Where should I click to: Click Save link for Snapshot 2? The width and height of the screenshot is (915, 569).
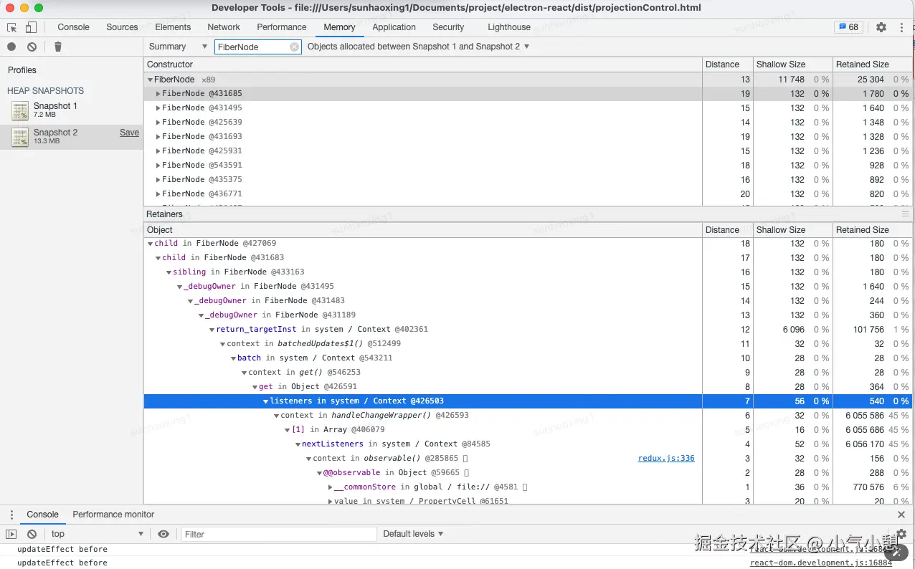pyautogui.click(x=129, y=133)
